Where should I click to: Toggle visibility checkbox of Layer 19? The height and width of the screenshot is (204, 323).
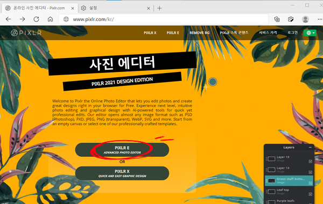click(x=311, y=161)
